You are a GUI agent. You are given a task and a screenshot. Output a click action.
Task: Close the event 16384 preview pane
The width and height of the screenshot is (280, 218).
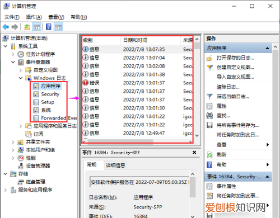194,153
